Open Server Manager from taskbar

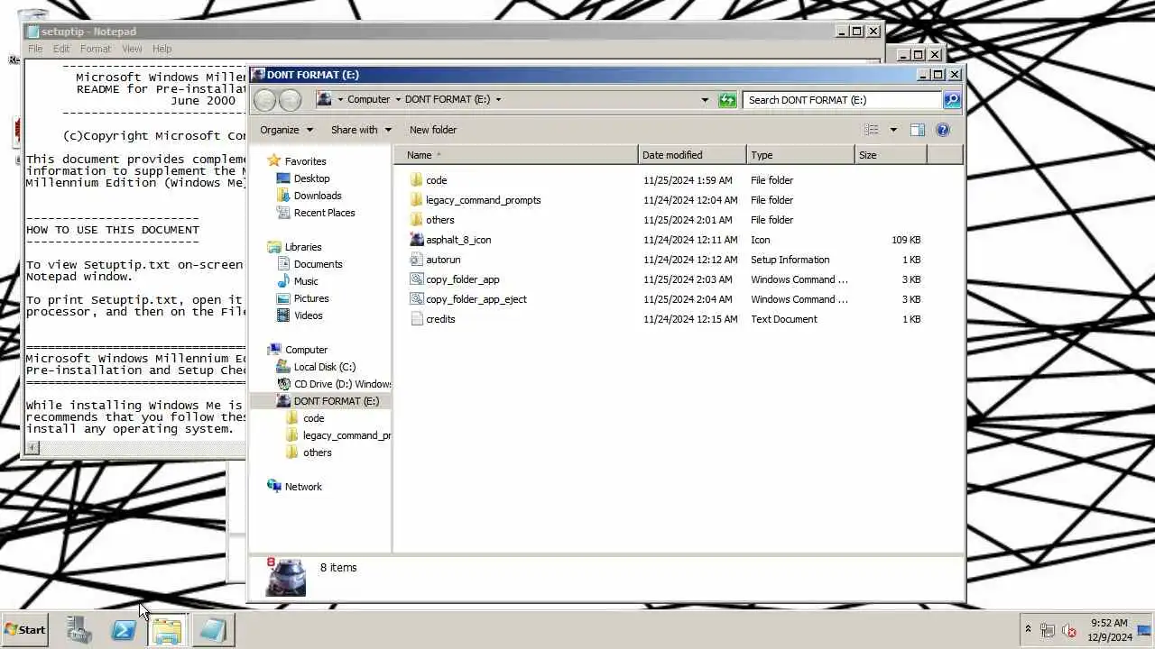pos(79,630)
